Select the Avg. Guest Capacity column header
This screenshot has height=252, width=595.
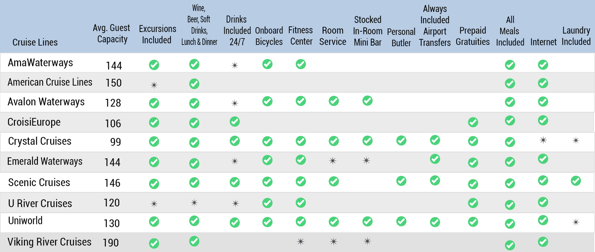pyautogui.click(x=112, y=34)
